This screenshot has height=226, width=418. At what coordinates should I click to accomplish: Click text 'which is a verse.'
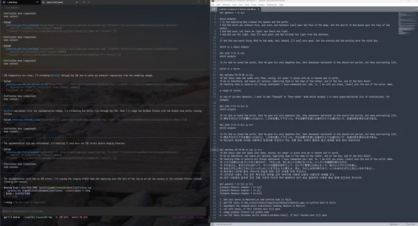[x=231, y=69]
